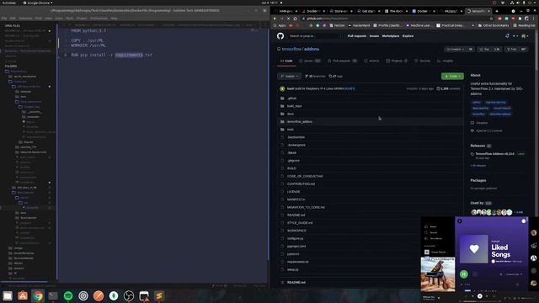Open repository Insights tab

[x=446, y=61]
